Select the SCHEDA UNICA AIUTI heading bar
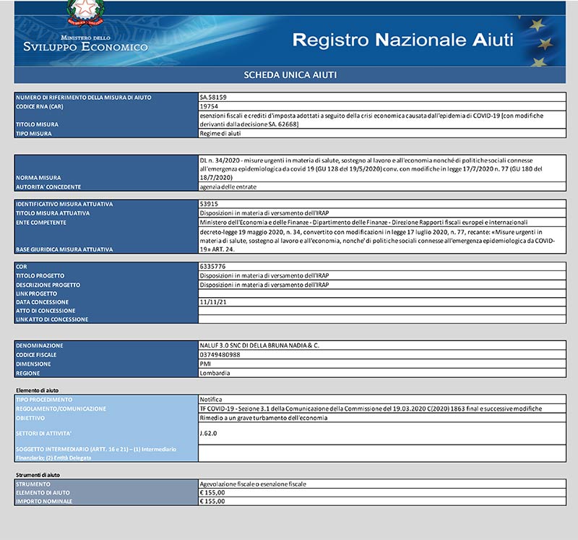The height and width of the screenshot is (540, 578). (289, 75)
